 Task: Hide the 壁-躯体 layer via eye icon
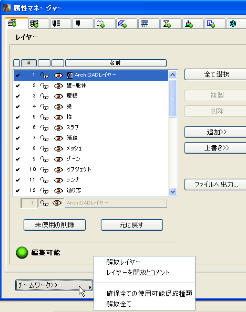[x=58, y=86]
